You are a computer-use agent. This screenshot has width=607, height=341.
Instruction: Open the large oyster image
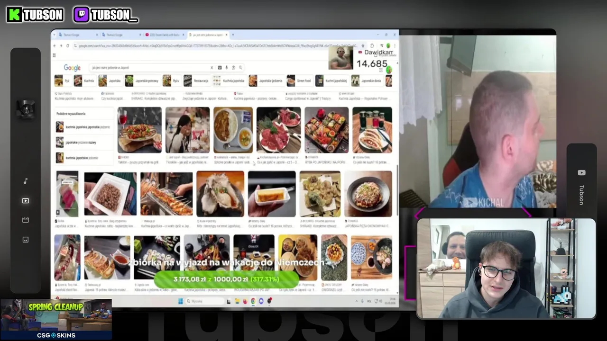pyautogui.click(x=220, y=194)
